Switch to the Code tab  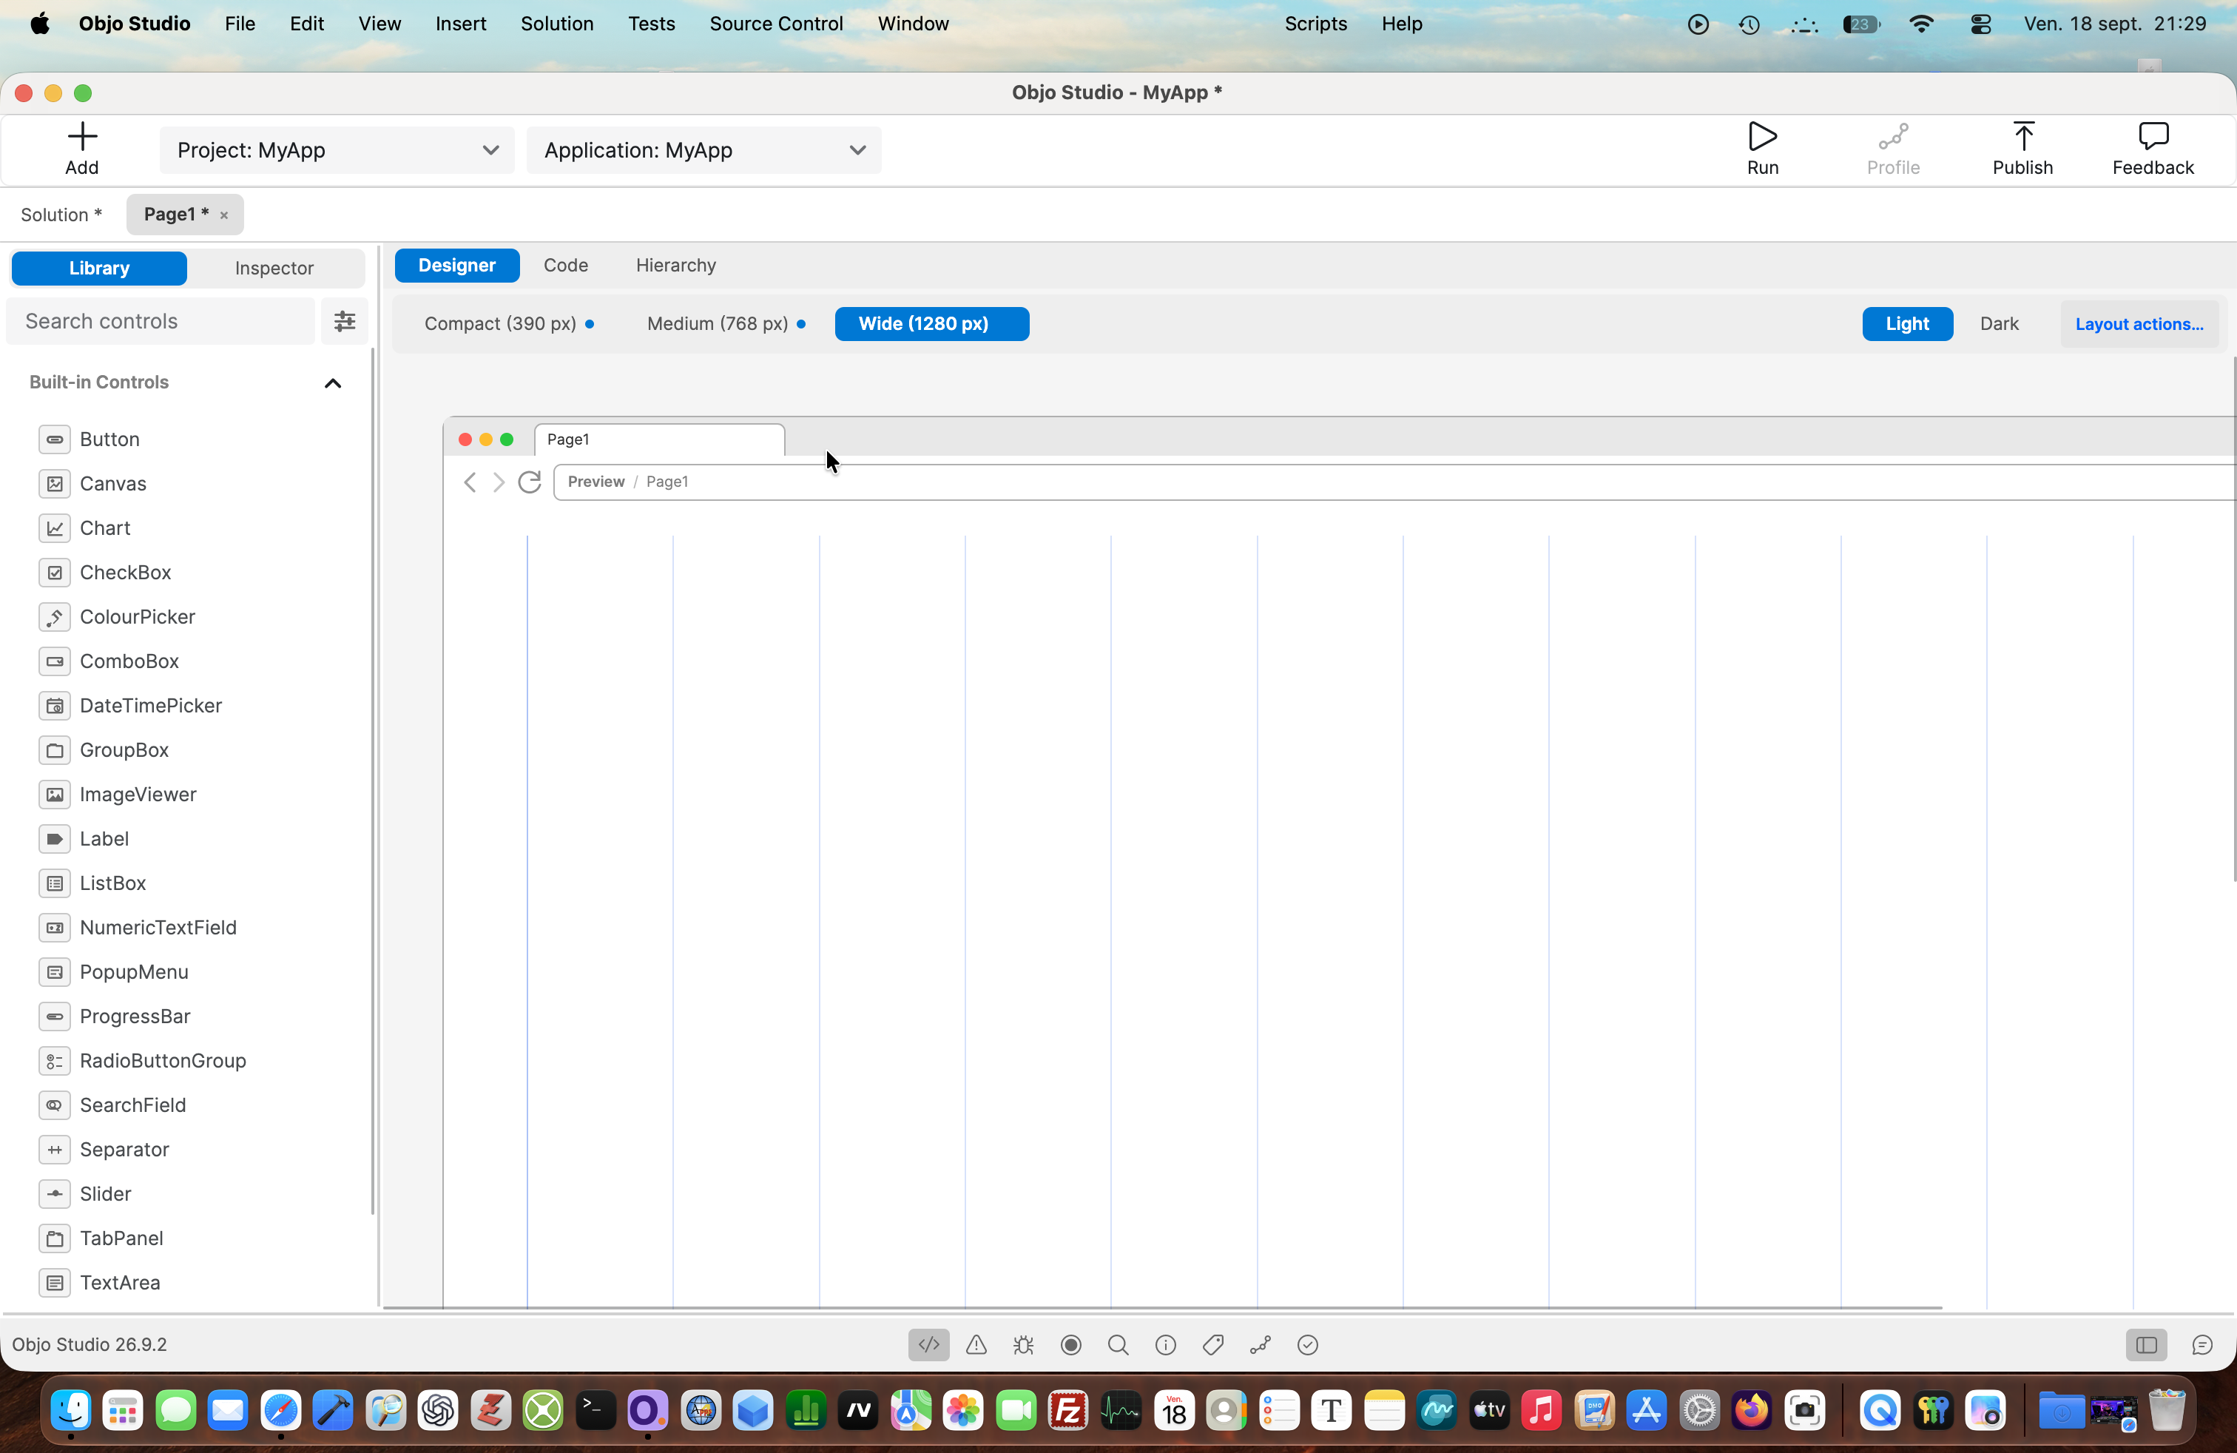point(566,265)
